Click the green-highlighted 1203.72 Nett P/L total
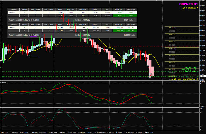The height and width of the screenshot is (134, 206). pyautogui.click(x=119, y=30)
